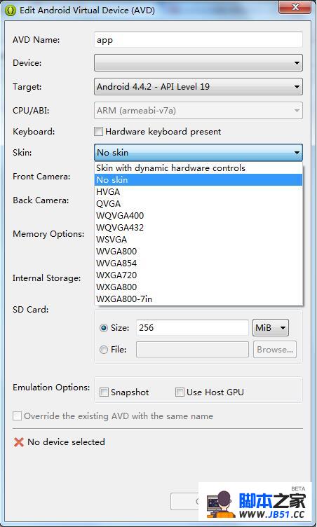Toggle the Snapshot checkbox
The height and width of the screenshot is (527, 317).
pos(104,392)
